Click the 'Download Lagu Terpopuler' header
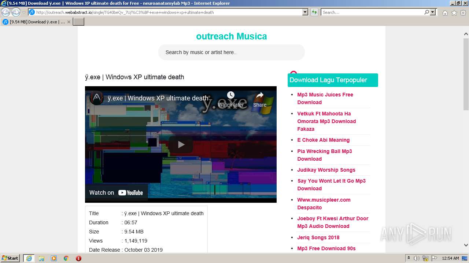The height and width of the screenshot is (263, 469). tap(333, 80)
